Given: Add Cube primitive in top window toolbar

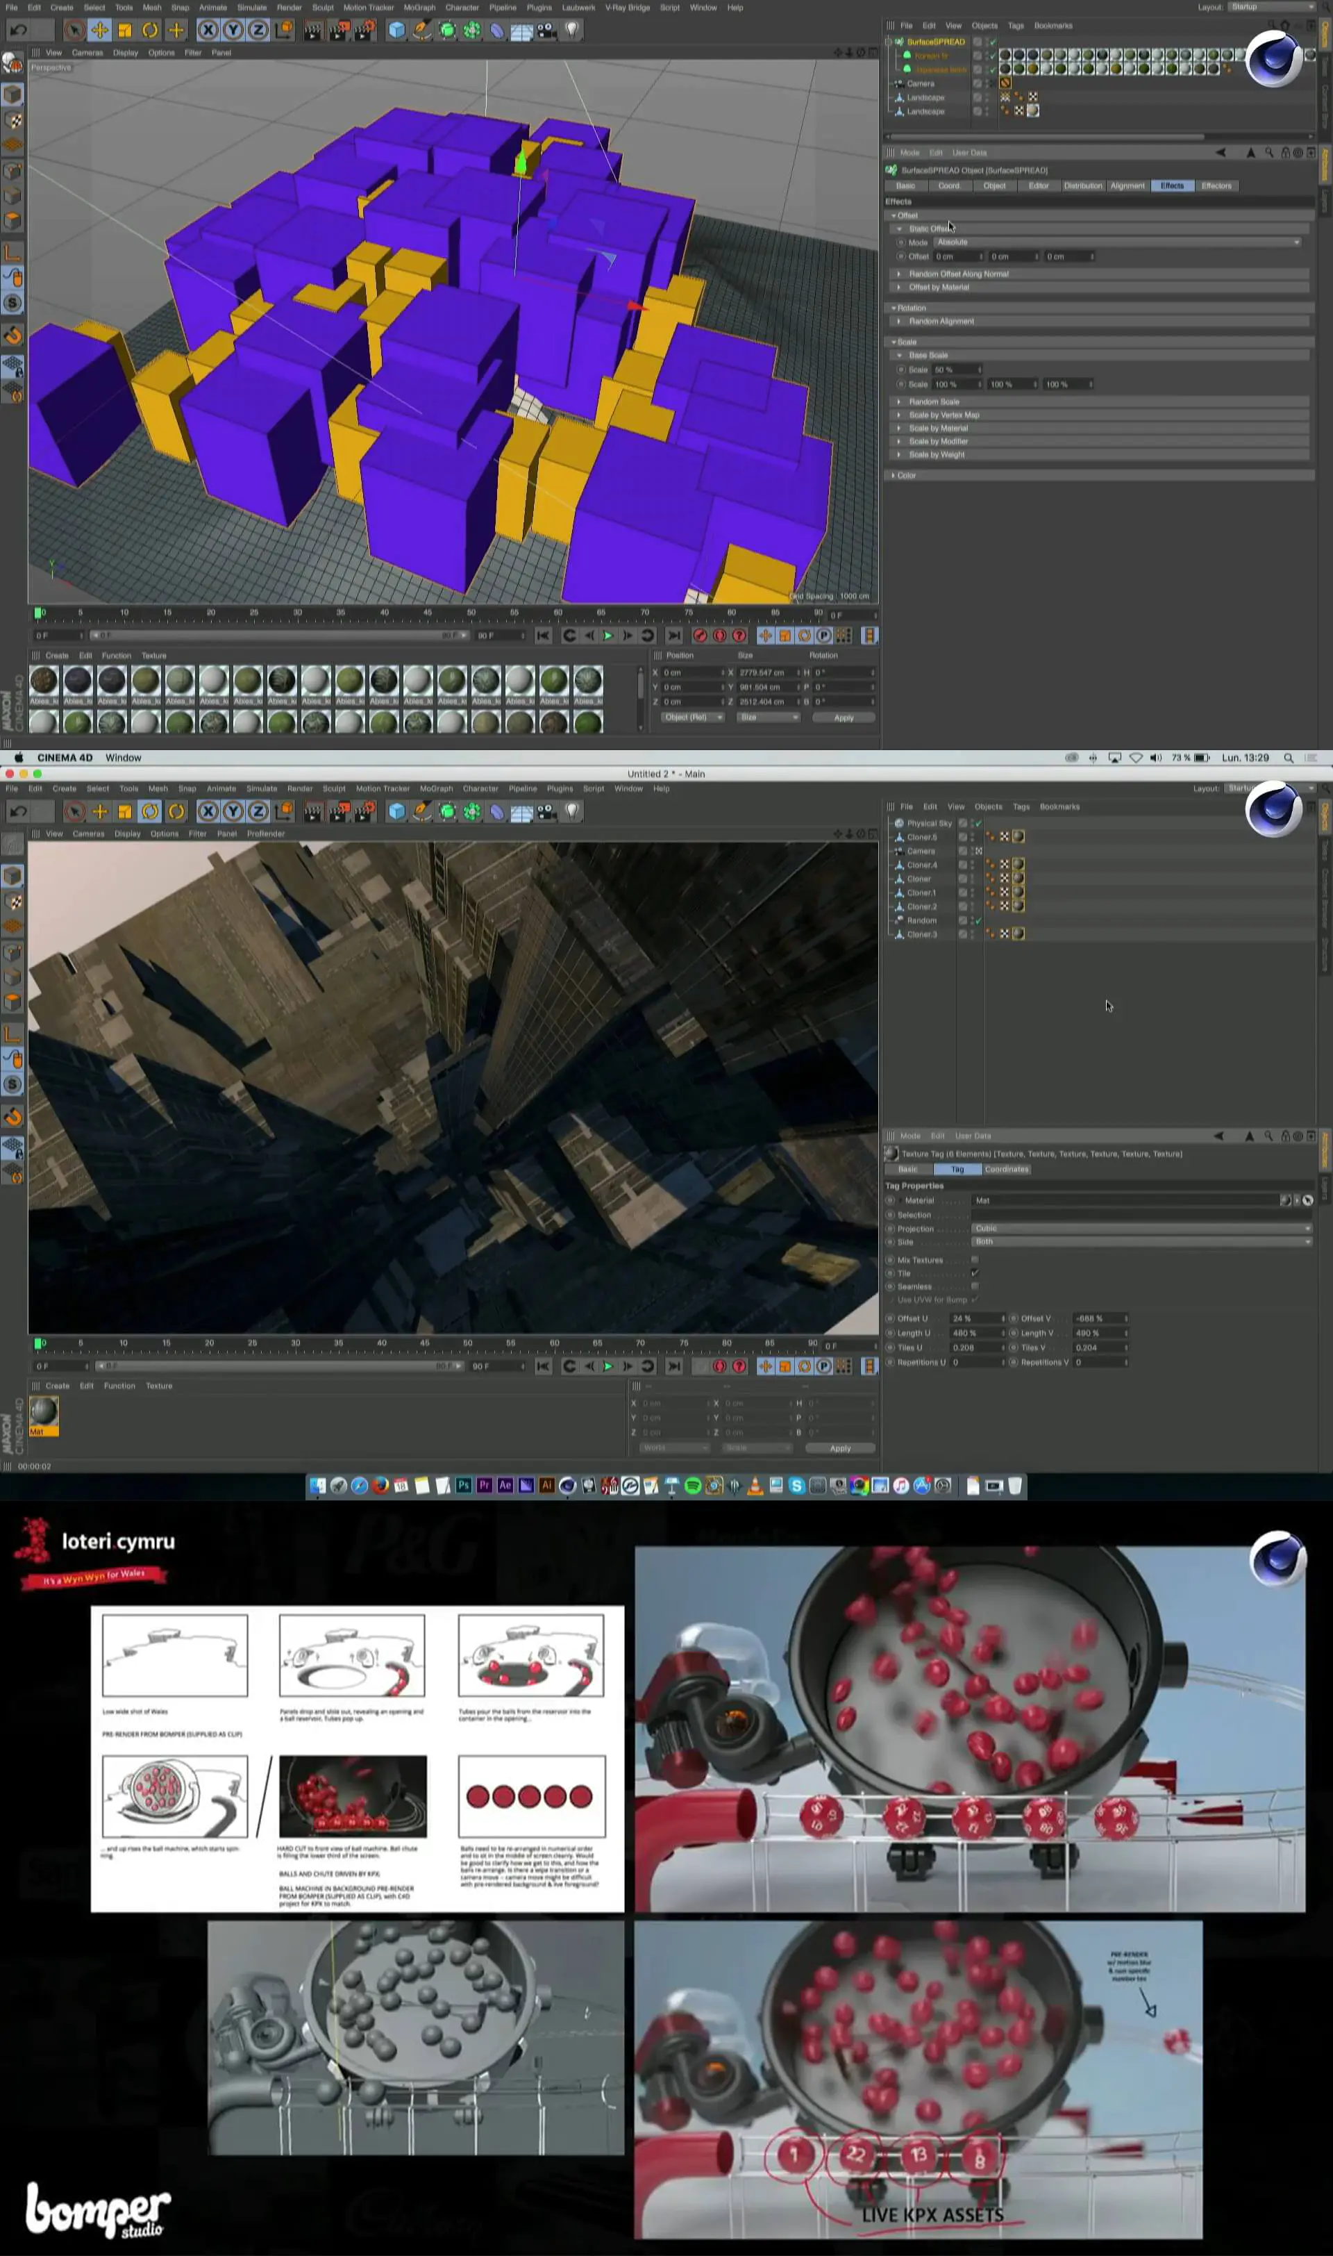Looking at the screenshot, I should (396, 31).
